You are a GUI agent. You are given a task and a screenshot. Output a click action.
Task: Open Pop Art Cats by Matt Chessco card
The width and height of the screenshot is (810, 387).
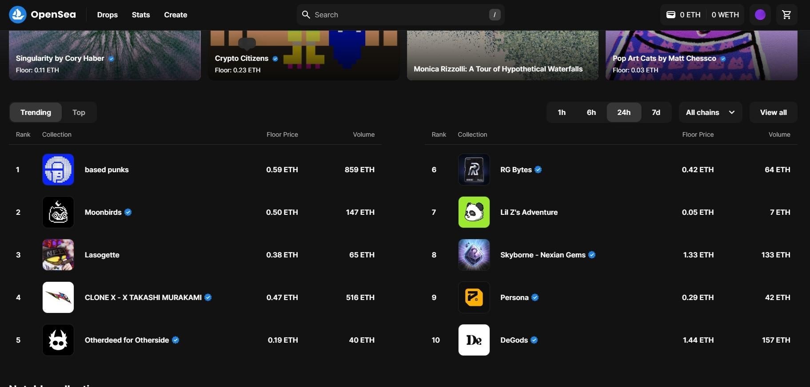tap(702, 55)
